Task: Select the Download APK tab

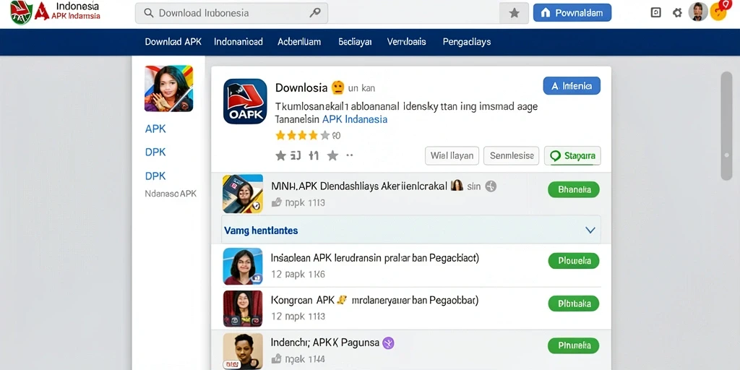Action: tap(173, 41)
